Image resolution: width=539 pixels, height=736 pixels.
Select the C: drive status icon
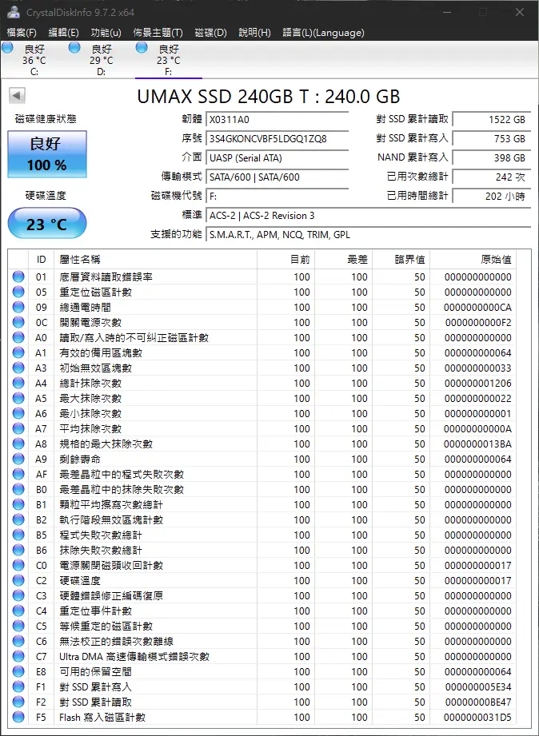tap(8, 48)
